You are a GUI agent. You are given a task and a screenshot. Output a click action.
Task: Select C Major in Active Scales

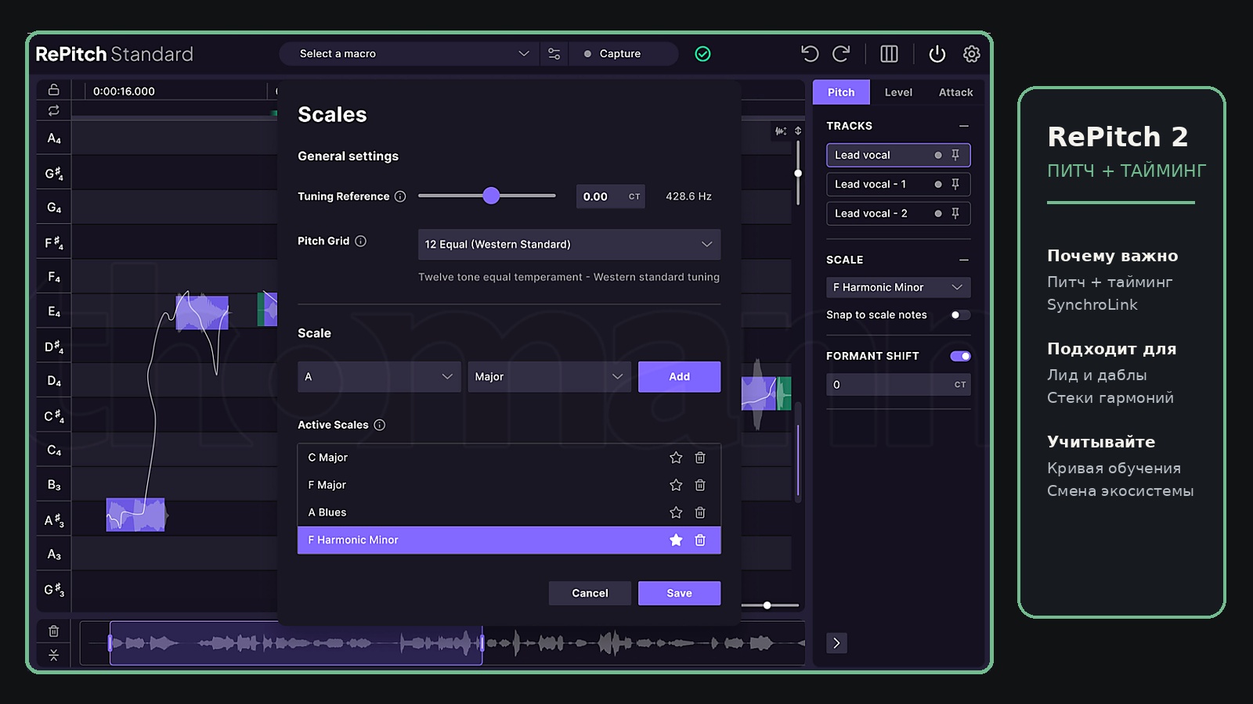[509, 458]
